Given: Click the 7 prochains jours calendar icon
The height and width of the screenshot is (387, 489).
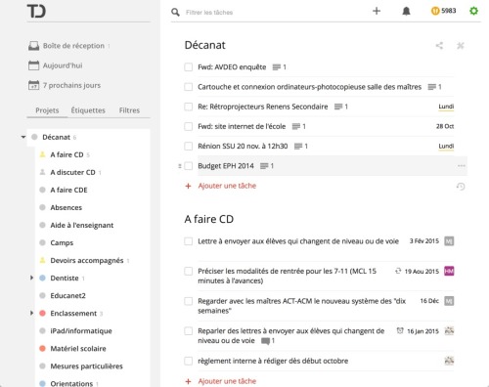Looking at the screenshot, I should point(33,85).
